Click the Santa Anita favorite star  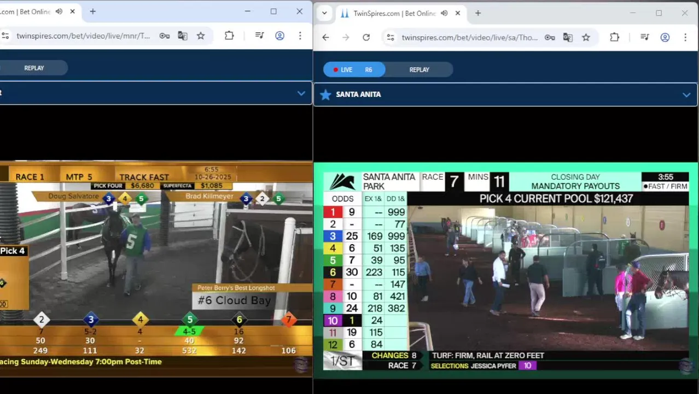tap(325, 95)
